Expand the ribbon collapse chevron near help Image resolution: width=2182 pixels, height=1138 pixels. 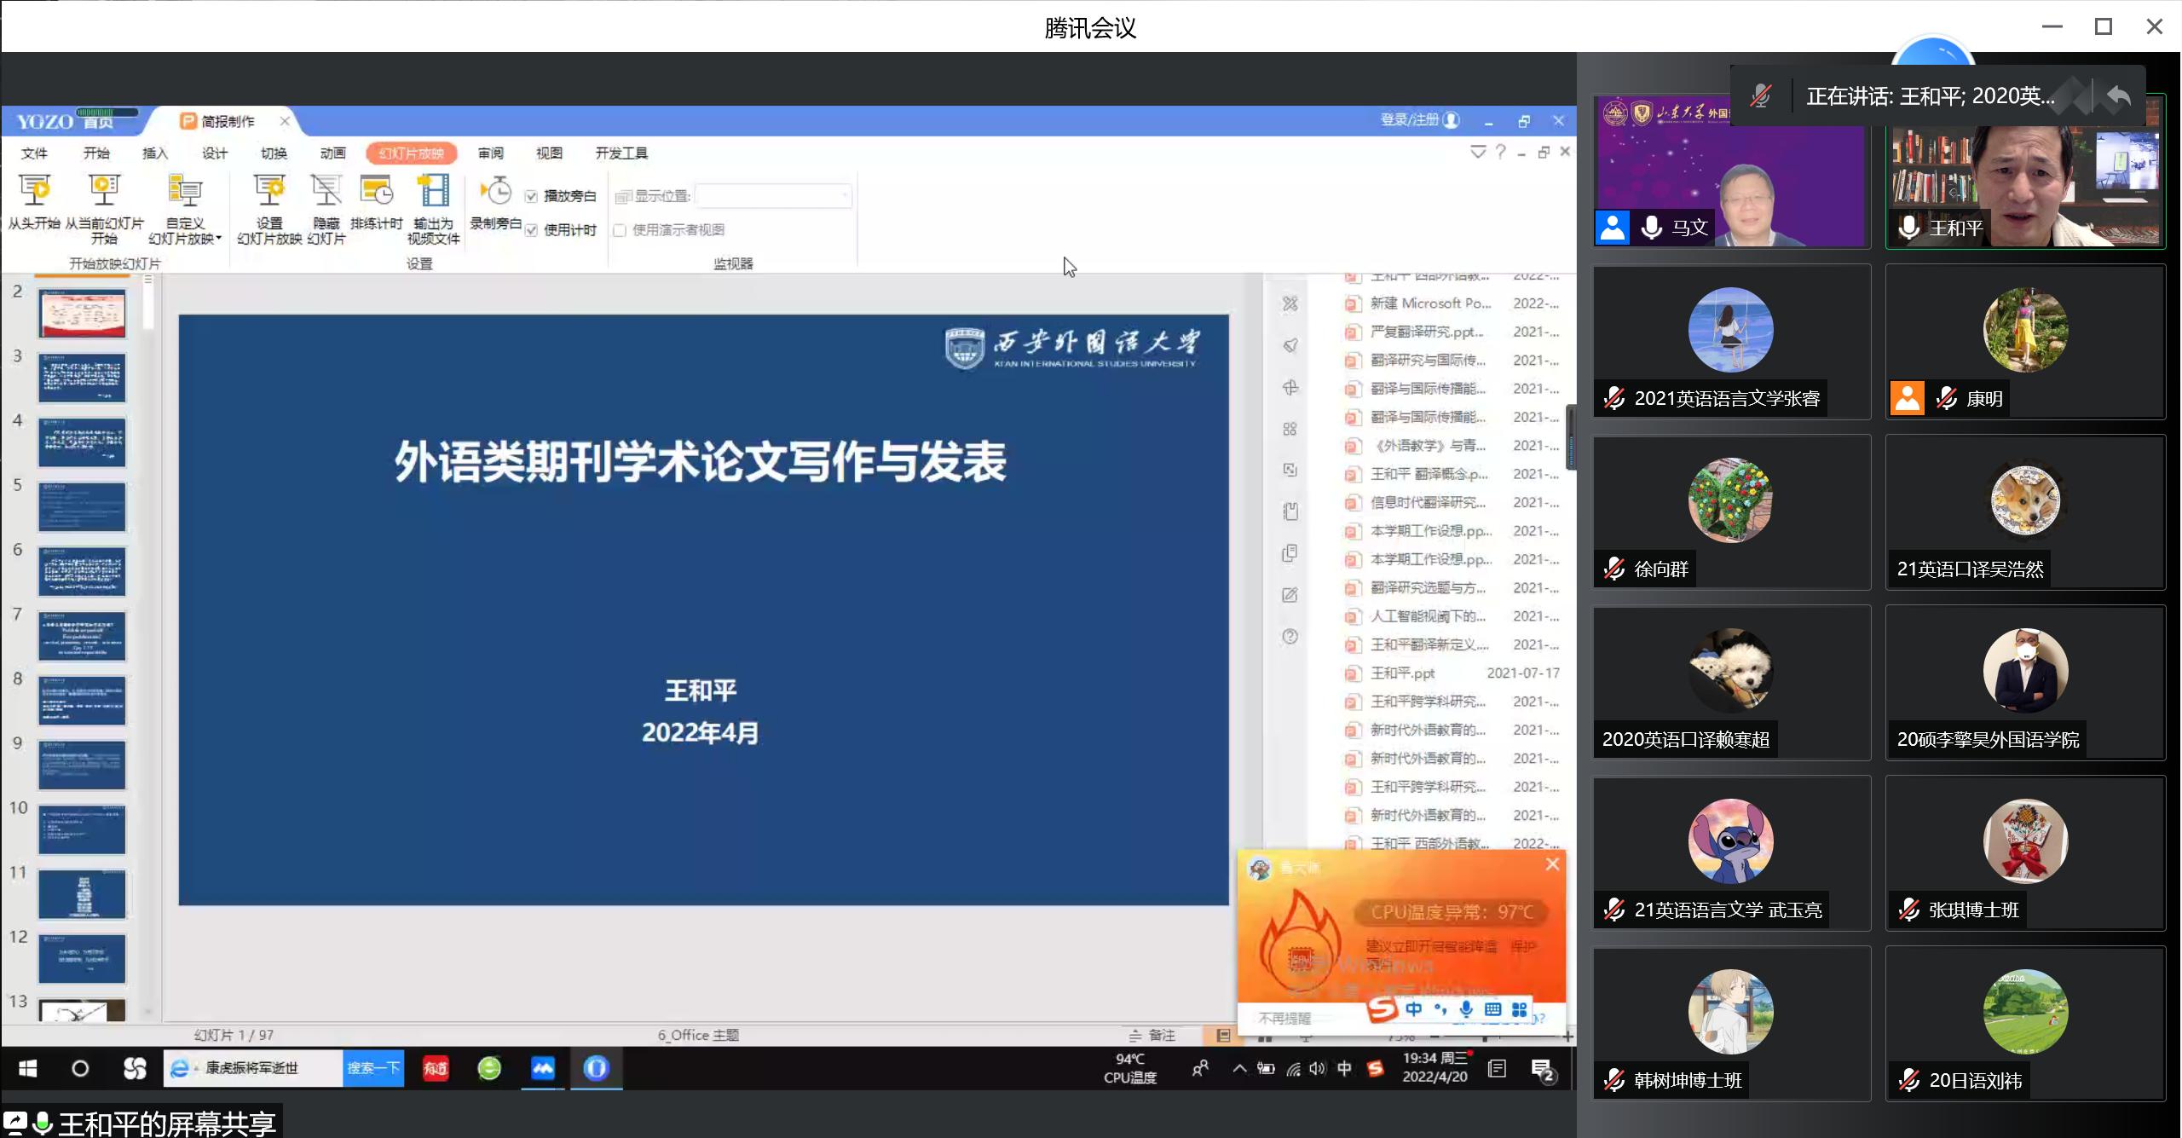(x=1478, y=152)
